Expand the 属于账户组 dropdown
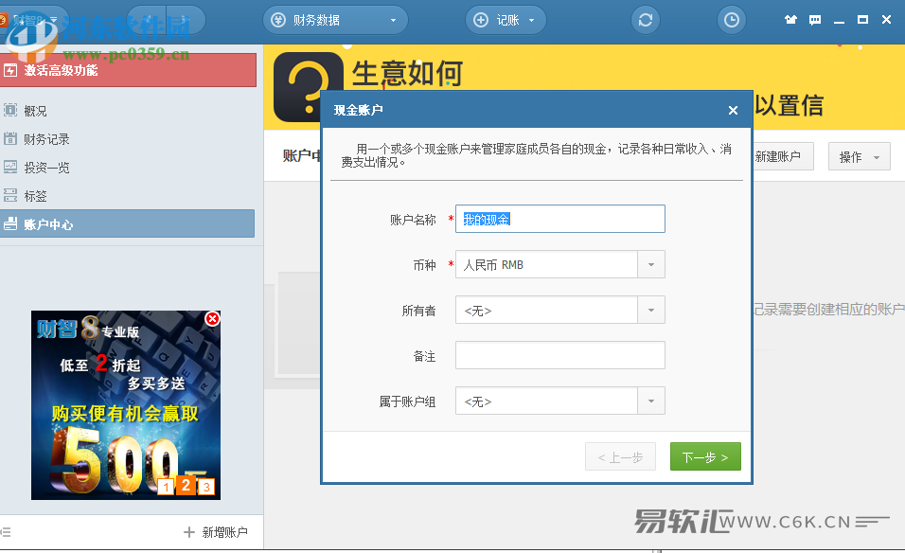The width and height of the screenshot is (905, 553). tap(651, 401)
